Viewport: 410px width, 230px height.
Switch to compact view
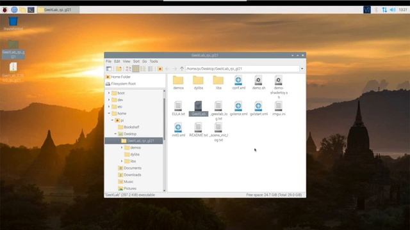coord(143,69)
